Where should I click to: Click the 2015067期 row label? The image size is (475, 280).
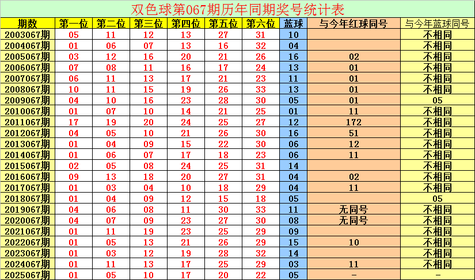(27, 166)
